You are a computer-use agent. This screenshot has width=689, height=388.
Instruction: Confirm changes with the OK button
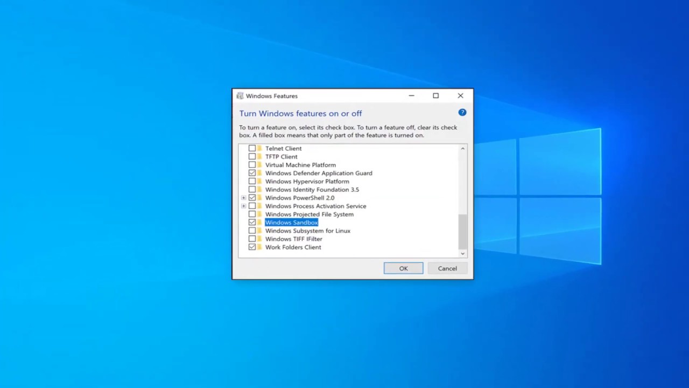[x=403, y=268]
